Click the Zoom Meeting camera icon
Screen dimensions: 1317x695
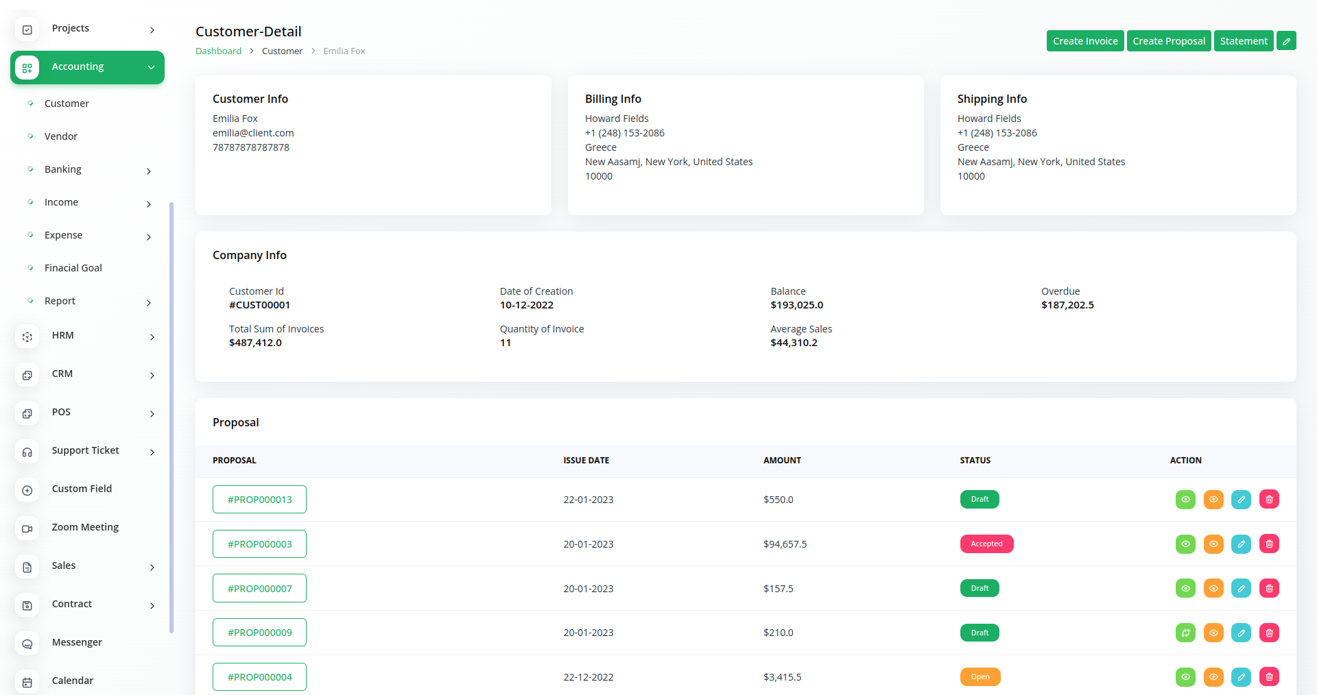point(27,528)
